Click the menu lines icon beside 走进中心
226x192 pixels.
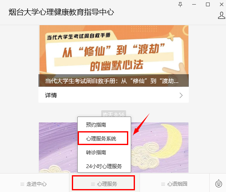click(22, 184)
